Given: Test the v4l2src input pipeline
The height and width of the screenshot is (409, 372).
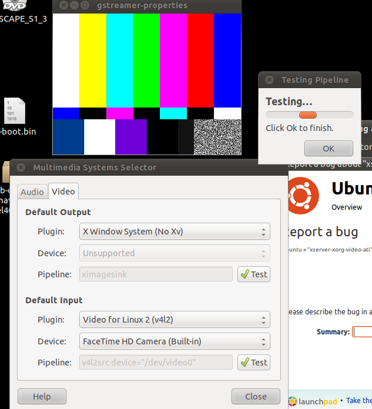Looking at the screenshot, I should click(253, 363).
